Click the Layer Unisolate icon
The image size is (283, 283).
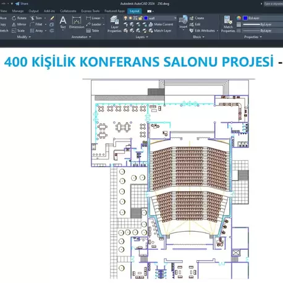pos(132,31)
